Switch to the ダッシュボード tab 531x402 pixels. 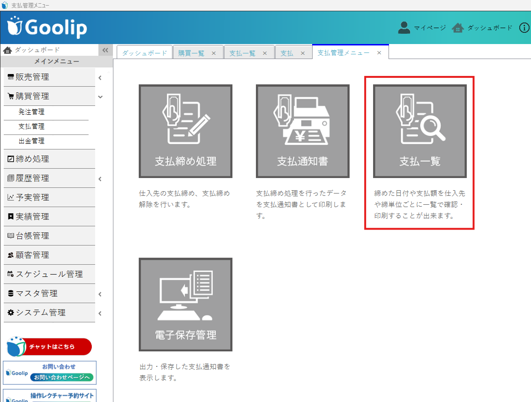(x=145, y=53)
